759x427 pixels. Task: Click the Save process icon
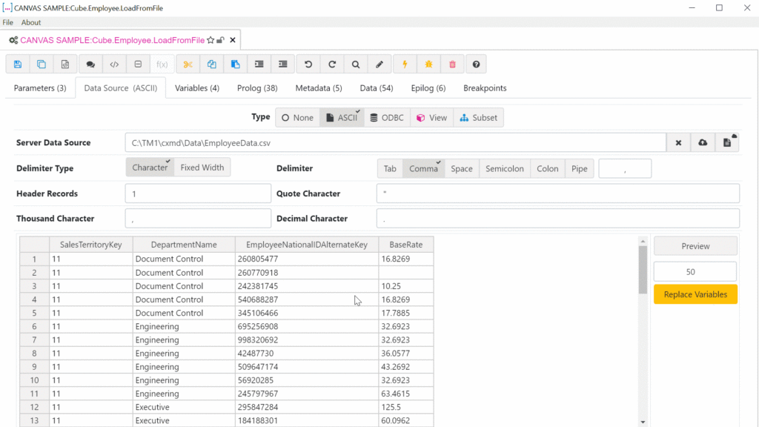(x=18, y=64)
